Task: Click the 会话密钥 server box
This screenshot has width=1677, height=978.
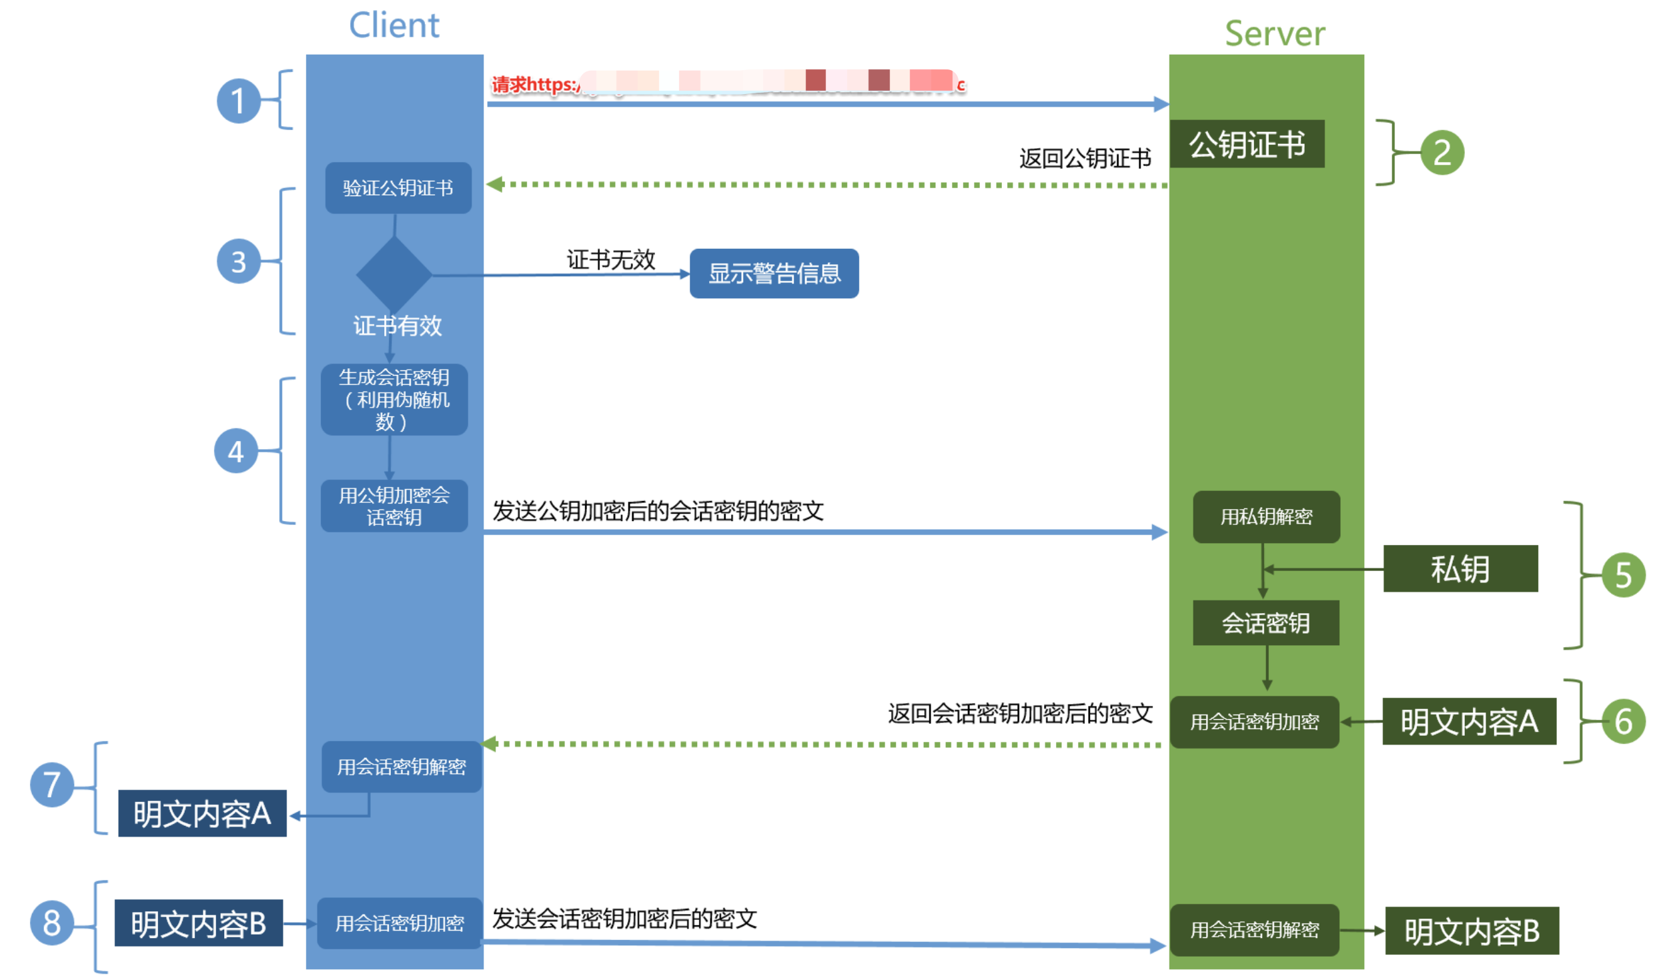Action: pos(1265,623)
